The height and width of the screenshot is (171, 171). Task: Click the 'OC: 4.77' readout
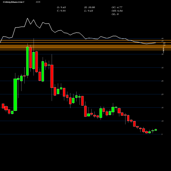(x=117, y=8)
